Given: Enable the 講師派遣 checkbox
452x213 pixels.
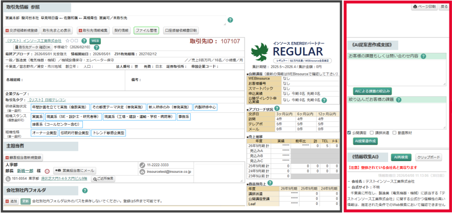Looking at the screenshot, I should [x=372, y=133].
